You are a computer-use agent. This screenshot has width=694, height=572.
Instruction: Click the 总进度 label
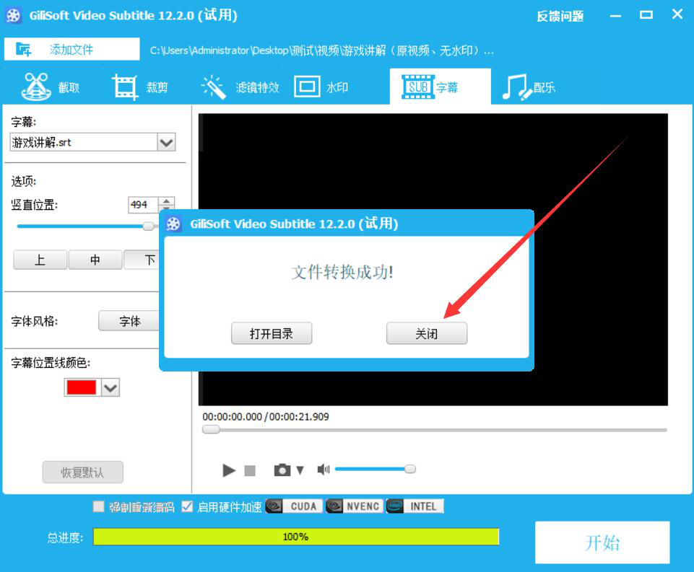point(65,538)
